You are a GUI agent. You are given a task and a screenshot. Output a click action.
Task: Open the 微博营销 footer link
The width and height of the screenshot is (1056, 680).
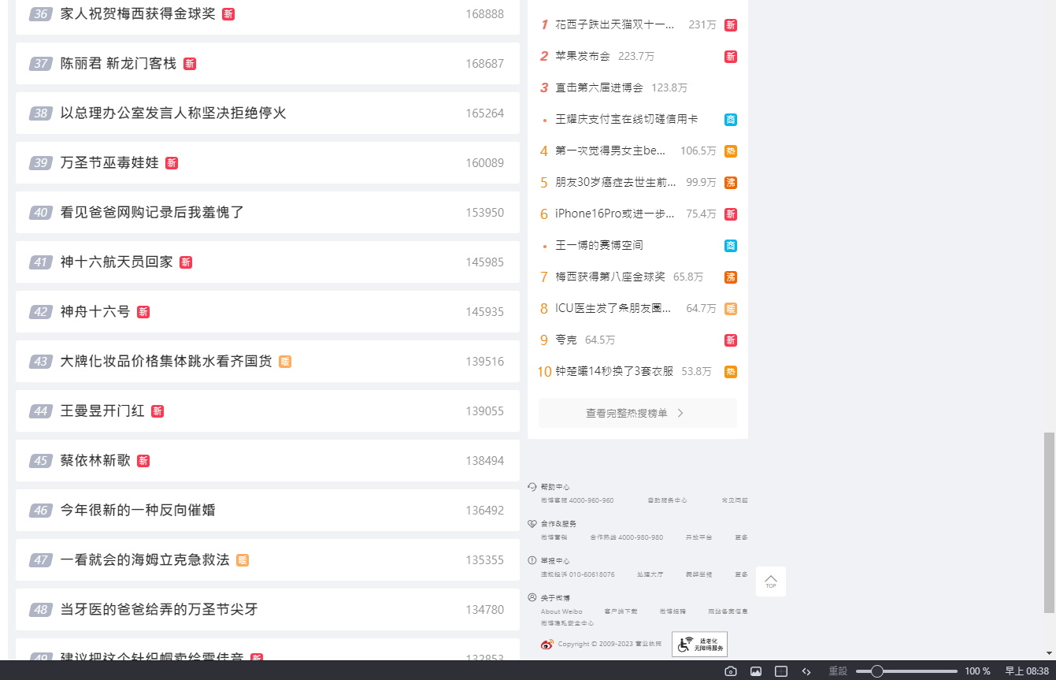[554, 537]
